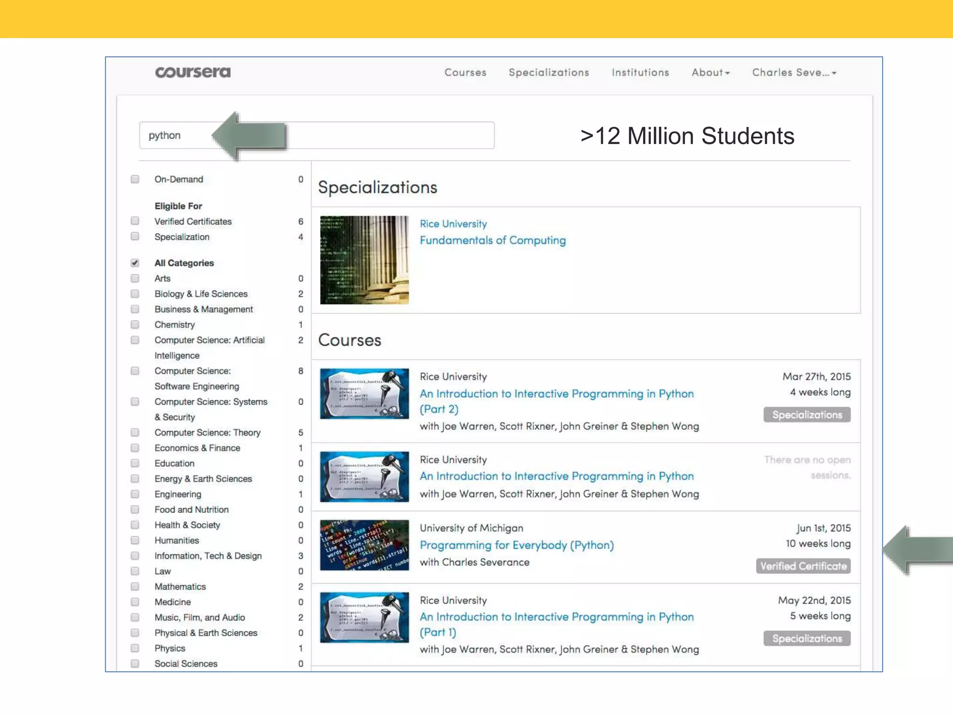Click 'There are no open sessions.' text
953x714 pixels.
click(x=807, y=467)
